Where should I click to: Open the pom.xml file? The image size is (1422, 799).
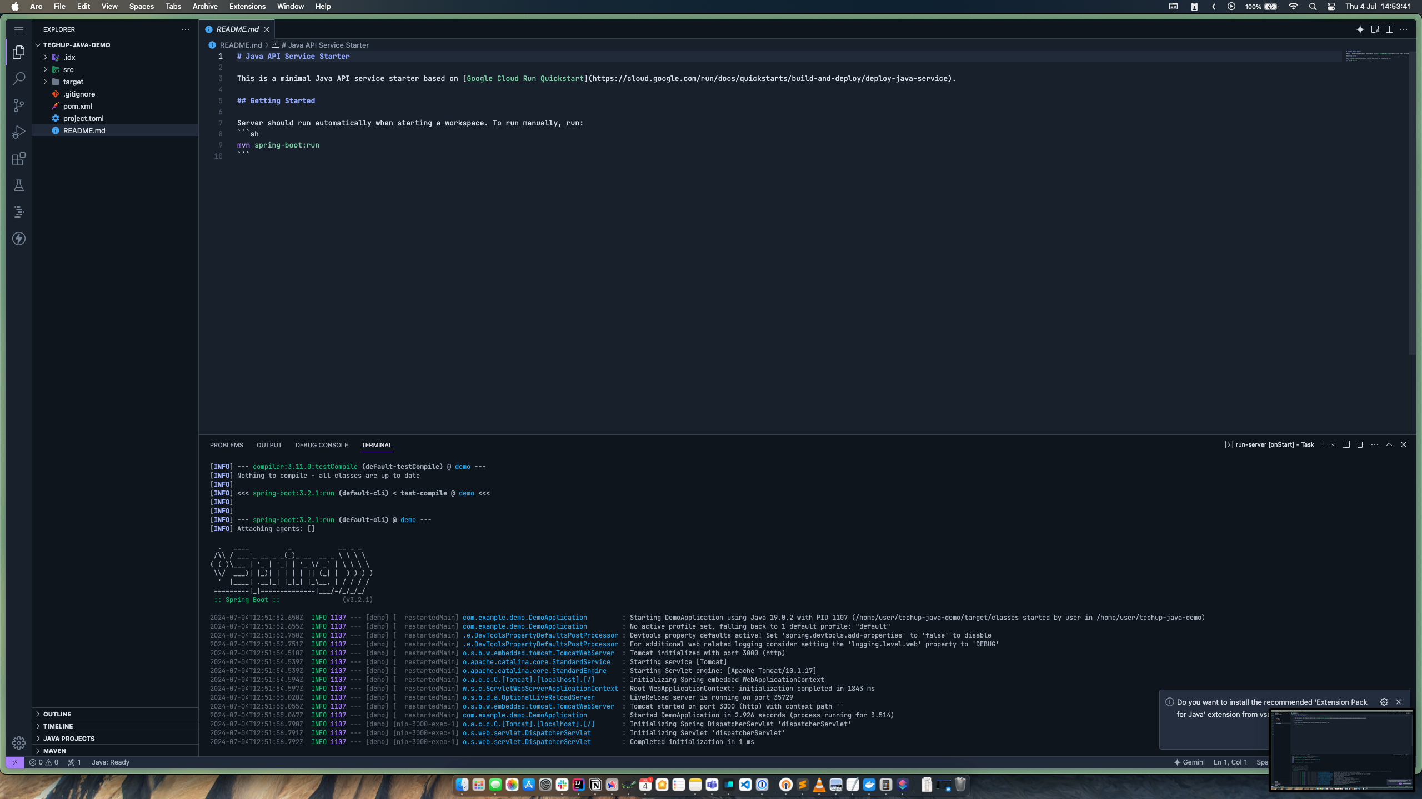[x=115, y=106]
